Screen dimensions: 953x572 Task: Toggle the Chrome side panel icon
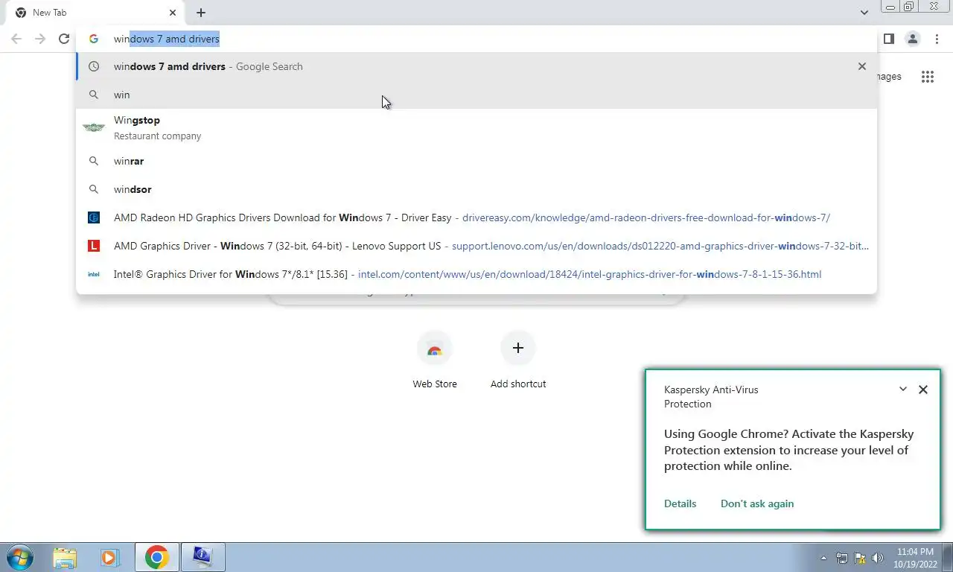click(x=889, y=39)
